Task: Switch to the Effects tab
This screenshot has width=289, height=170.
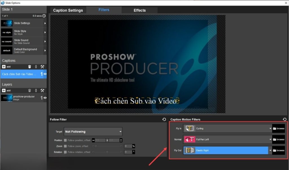Action: (139, 10)
